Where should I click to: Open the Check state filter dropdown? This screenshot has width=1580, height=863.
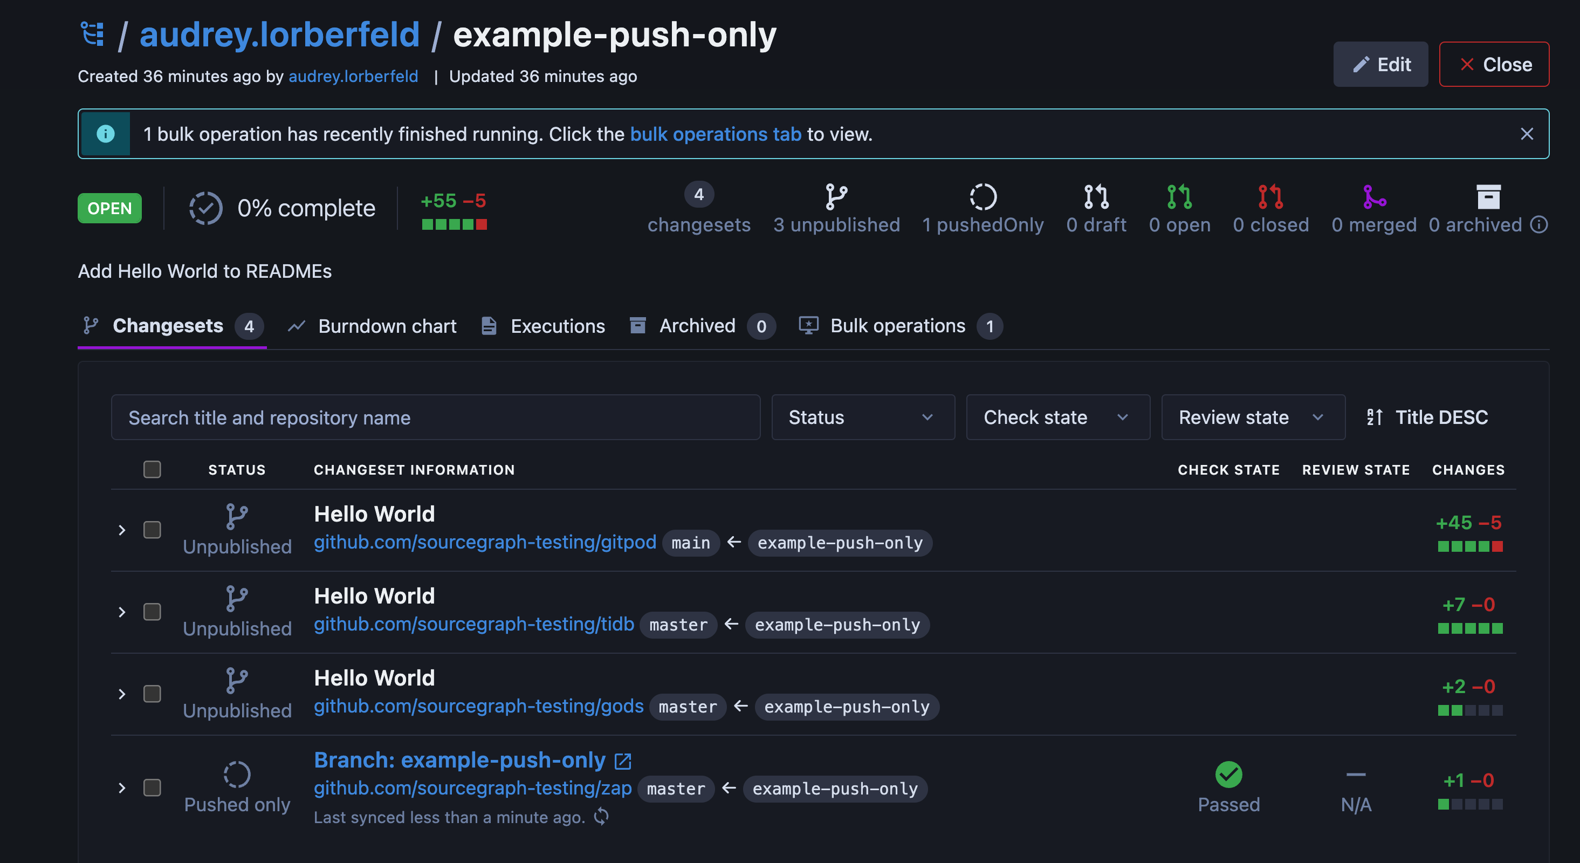click(1057, 417)
